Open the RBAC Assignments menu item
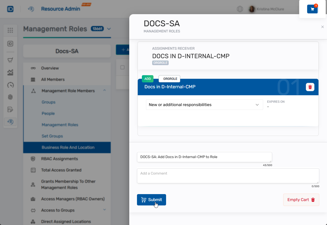The width and height of the screenshot is (327, 225). coord(59,159)
